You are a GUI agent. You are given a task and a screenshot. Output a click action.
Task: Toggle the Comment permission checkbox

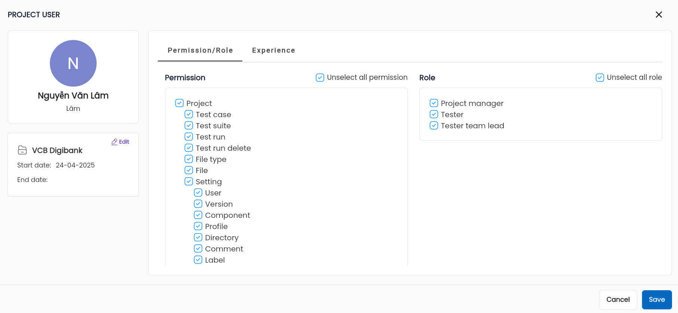coord(198,248)
